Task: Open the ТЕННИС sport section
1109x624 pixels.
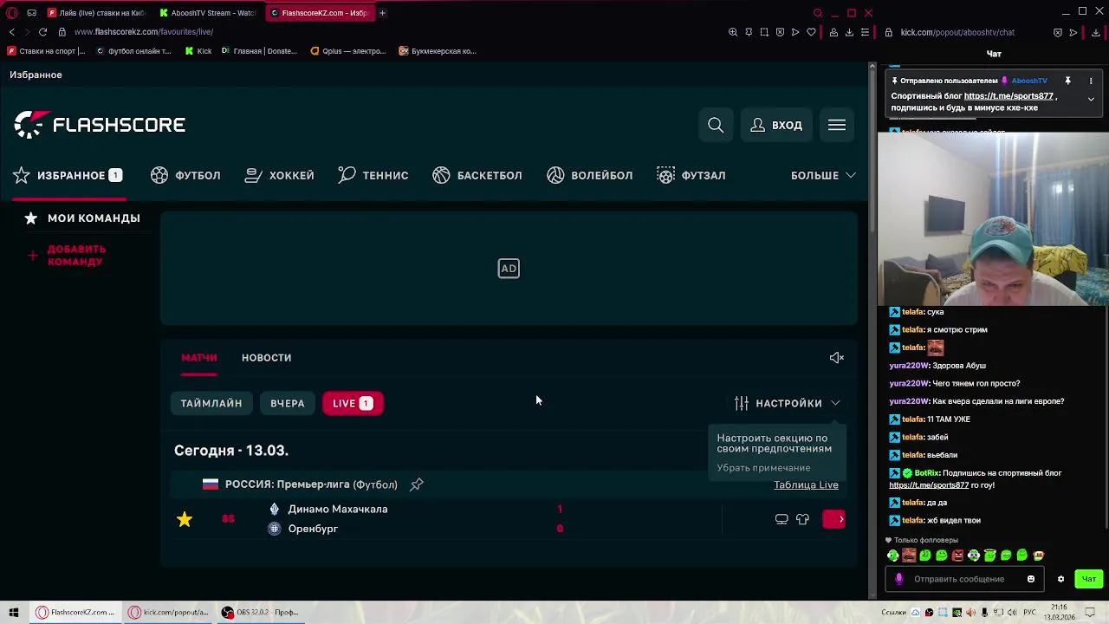Action: click(x=373, y=175)
